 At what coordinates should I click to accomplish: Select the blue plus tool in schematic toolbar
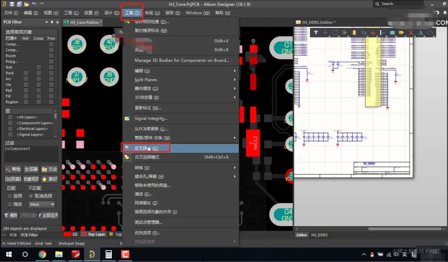325,33
